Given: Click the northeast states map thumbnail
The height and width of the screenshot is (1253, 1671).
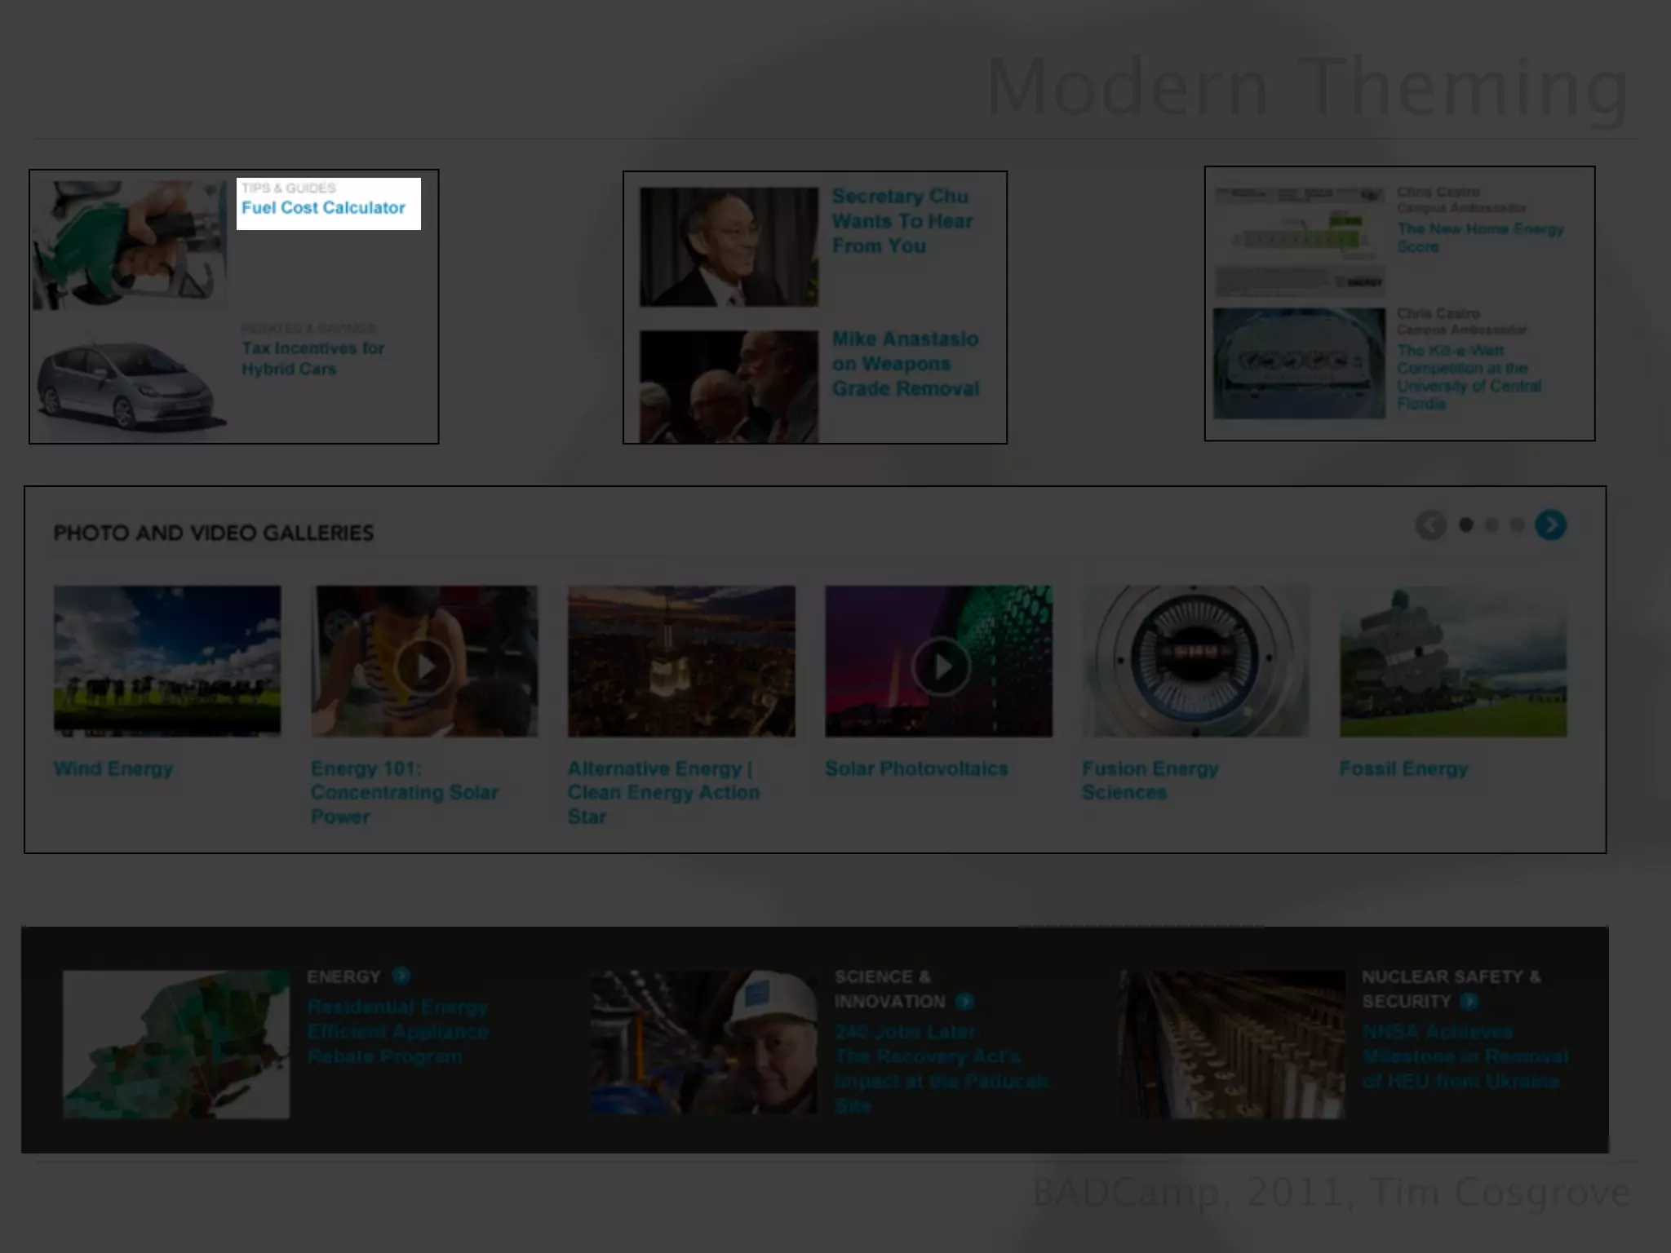Looking at the screenshot, I should coord(176,1044).
